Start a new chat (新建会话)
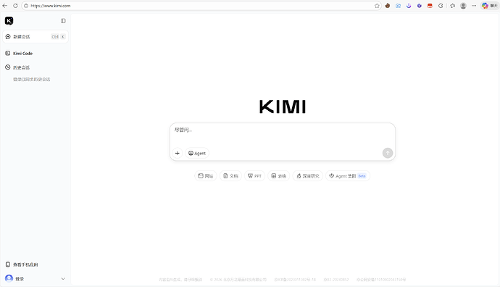The height and width of the screenshot is (287, 500). (x=36, y=37)
